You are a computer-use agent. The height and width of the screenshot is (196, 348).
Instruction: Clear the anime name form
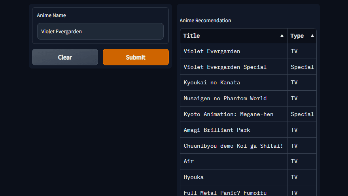[x=65, y=57]
